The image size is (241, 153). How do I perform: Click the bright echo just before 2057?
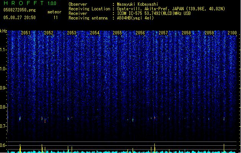tap(155, 117)
